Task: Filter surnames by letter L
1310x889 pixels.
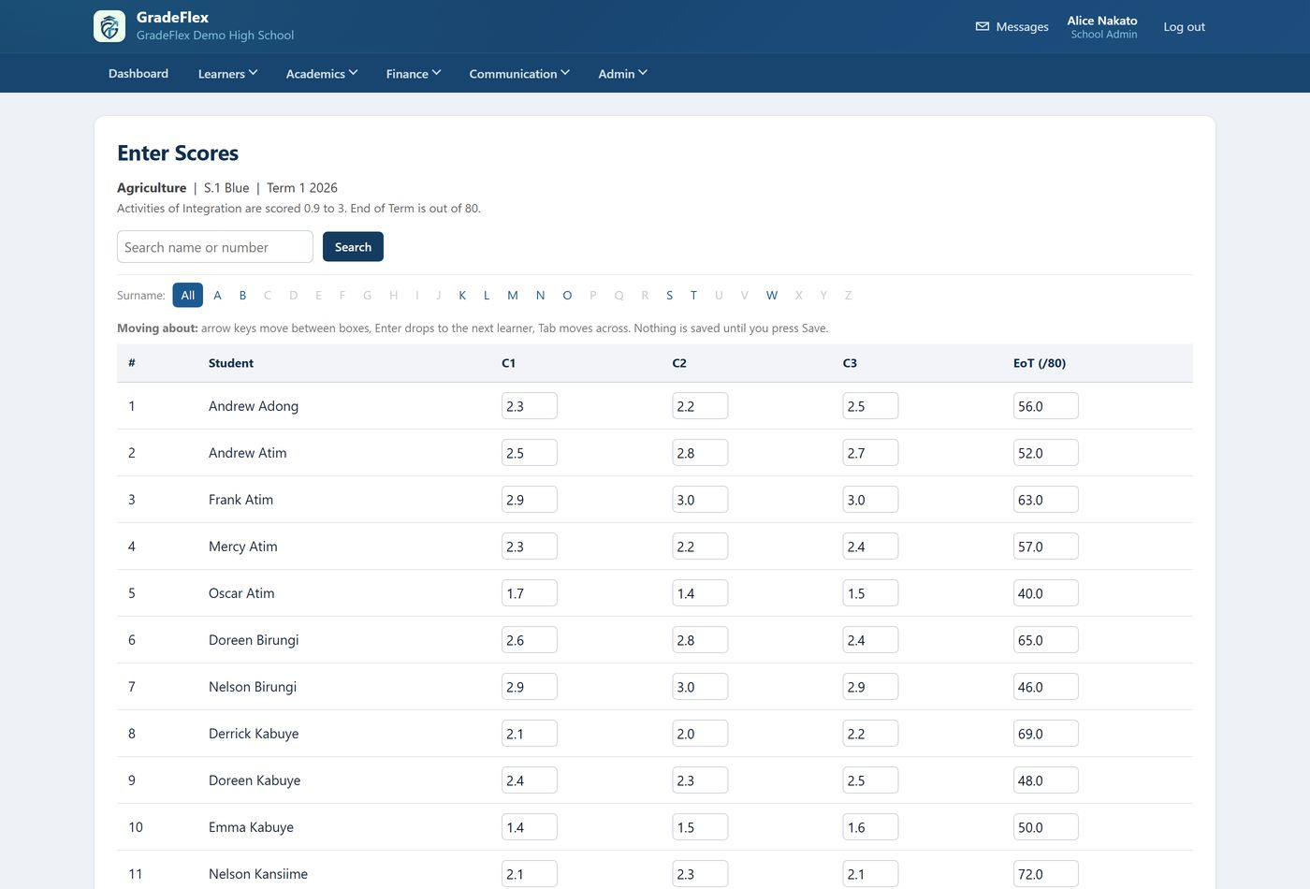Action: pos(487,295)
